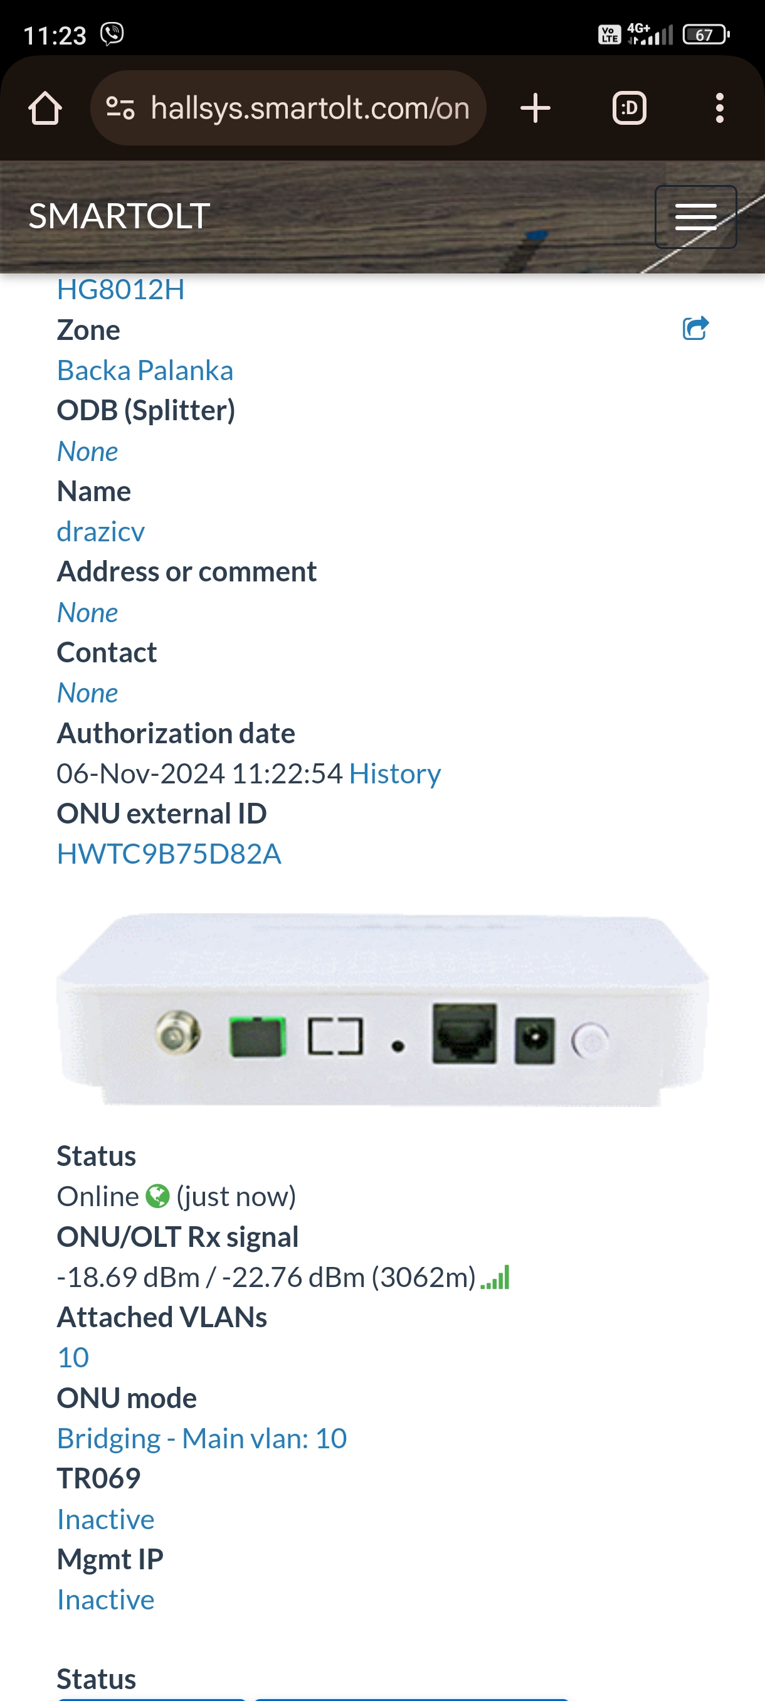Viewport: 765px width, 1701px height.
Task: Open a new tab with the plus icon
Action: coord(535,108)
